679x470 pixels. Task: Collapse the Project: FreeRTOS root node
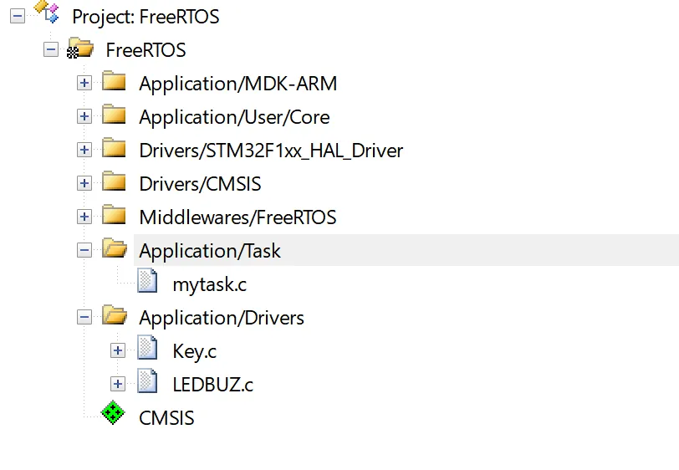(x=17, y=16)
